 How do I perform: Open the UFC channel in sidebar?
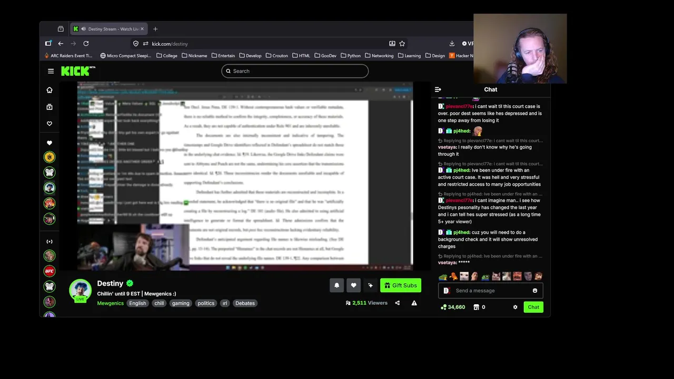pos(49,271)
